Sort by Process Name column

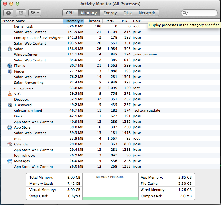tap(32, 21)
